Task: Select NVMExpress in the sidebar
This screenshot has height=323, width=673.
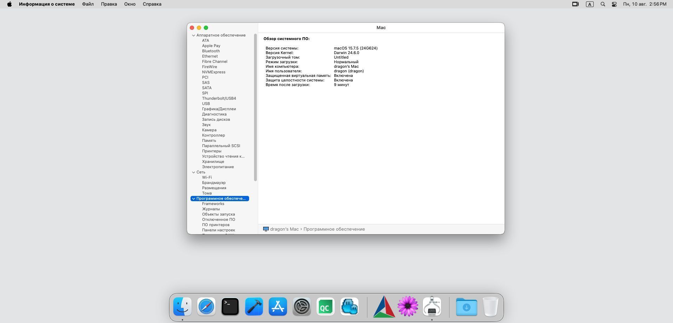Action: (x=214, y=72)
